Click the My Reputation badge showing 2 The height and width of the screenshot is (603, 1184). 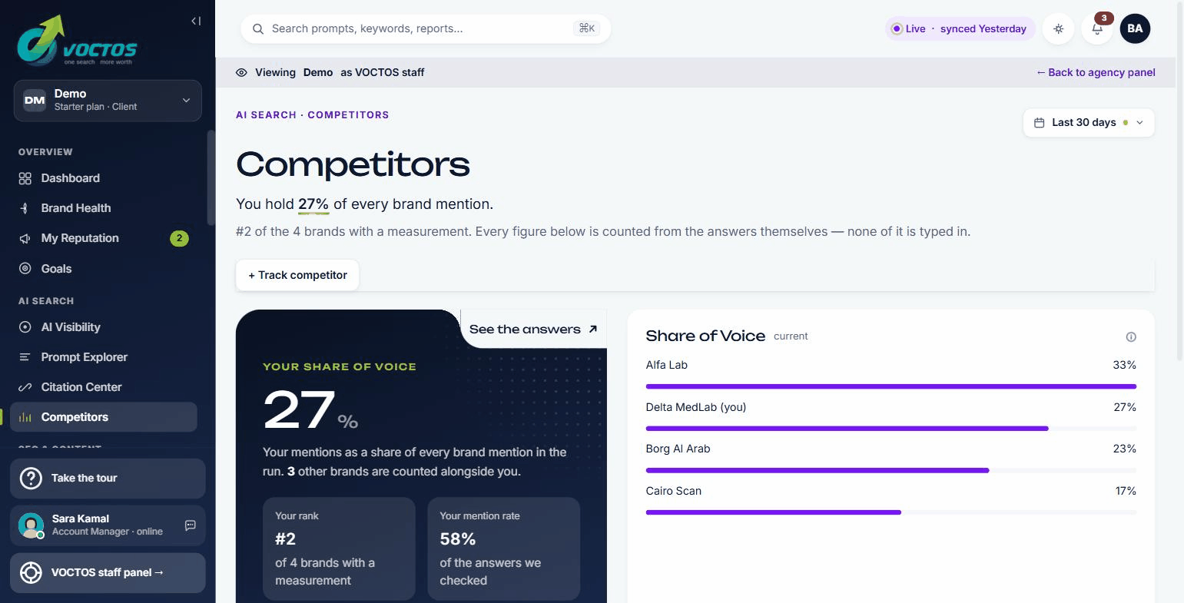pos(179,238)
